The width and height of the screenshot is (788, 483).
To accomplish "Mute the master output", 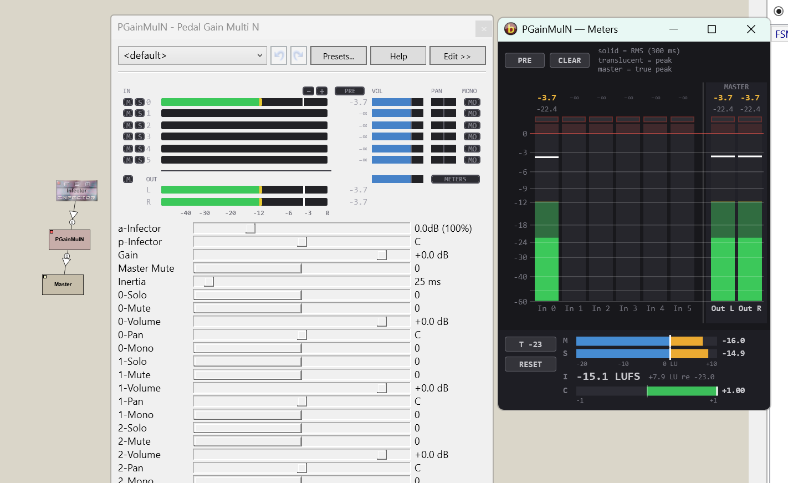I will tap(128, 179).
